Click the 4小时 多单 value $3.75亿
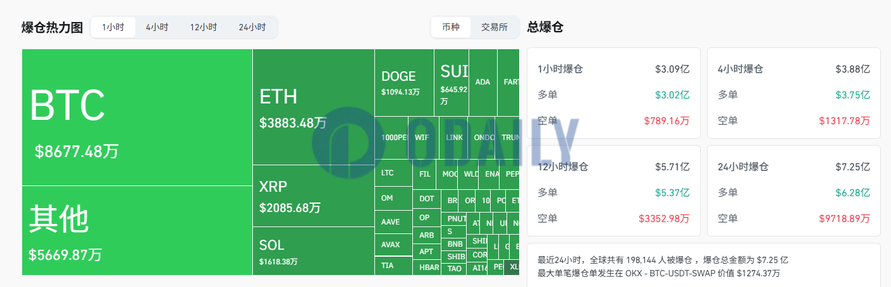 (852, 95)
